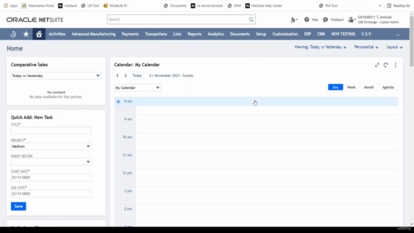Save the new task
This screenshot has height=233, width=414.
[x=19, y=206]
